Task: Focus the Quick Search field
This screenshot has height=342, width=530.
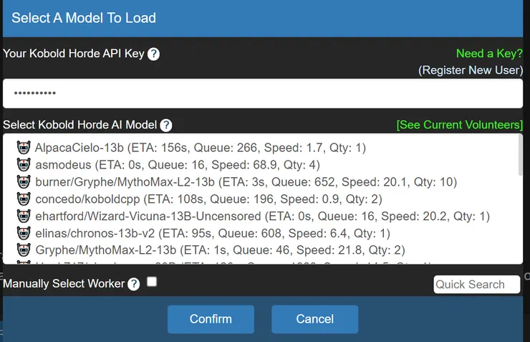Action: [x=477, y=285]
